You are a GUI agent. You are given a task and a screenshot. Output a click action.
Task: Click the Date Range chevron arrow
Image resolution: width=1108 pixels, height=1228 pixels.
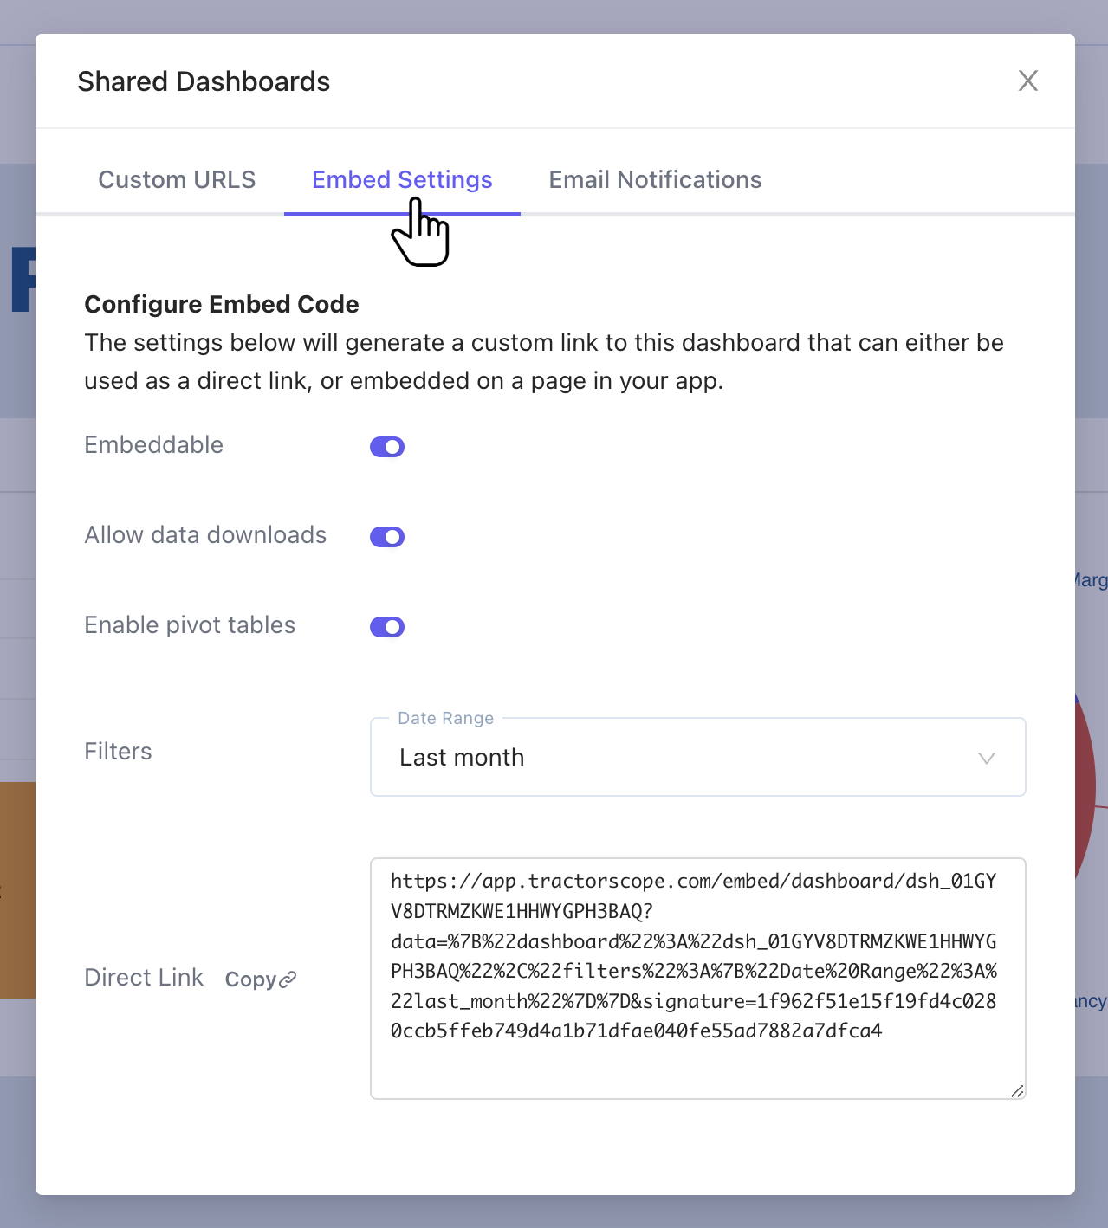986,759
